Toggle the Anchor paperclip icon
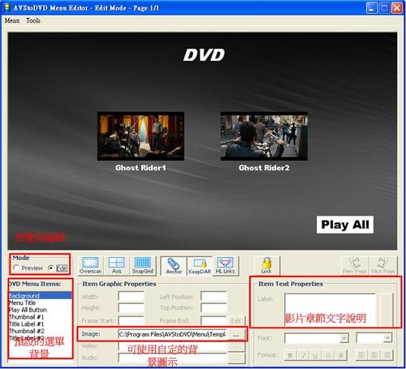406x369 pixels. [x=174, y=266]
